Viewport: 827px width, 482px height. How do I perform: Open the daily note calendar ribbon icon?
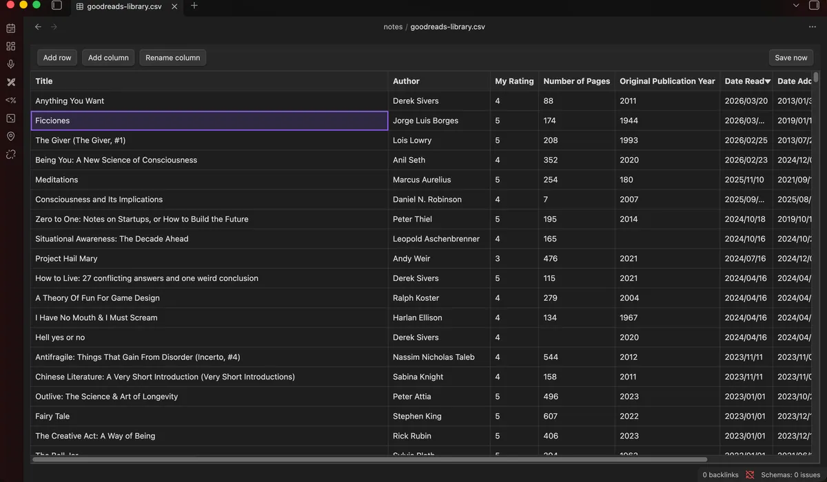10,28
